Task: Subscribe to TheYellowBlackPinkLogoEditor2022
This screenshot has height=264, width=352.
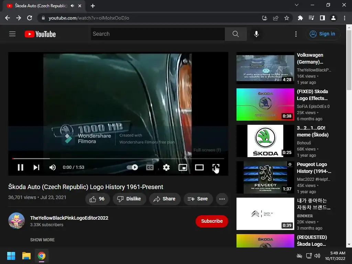Action: tap(212, 221)
